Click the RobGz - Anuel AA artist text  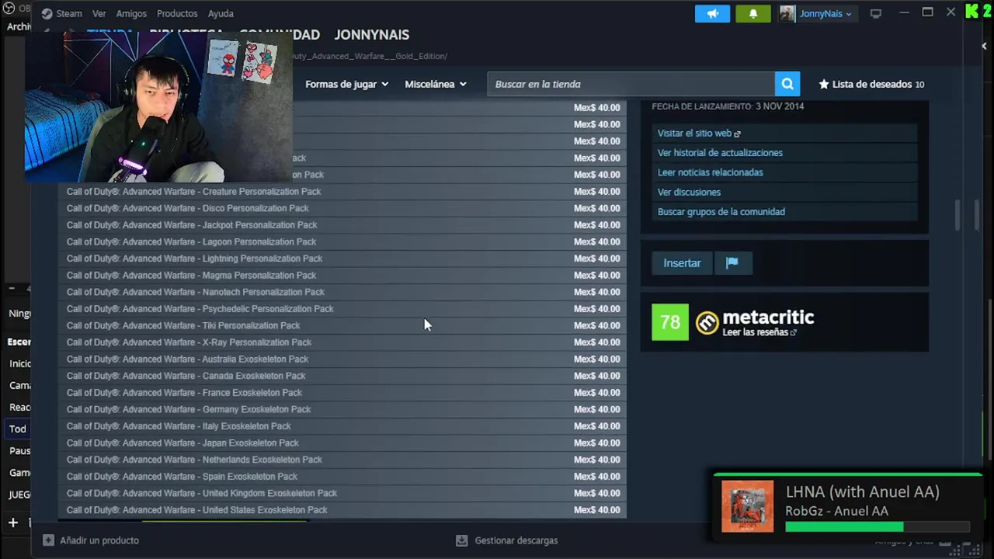(836, 511)
